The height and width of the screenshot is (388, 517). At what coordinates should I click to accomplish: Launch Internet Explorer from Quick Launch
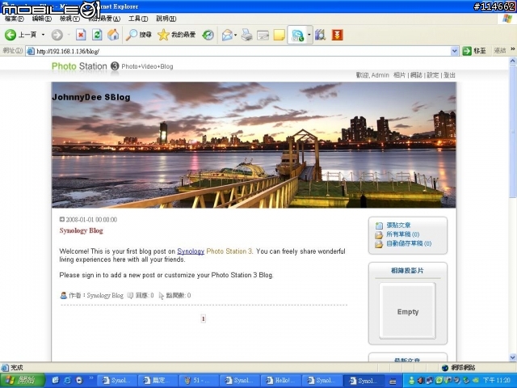[67, 381]
